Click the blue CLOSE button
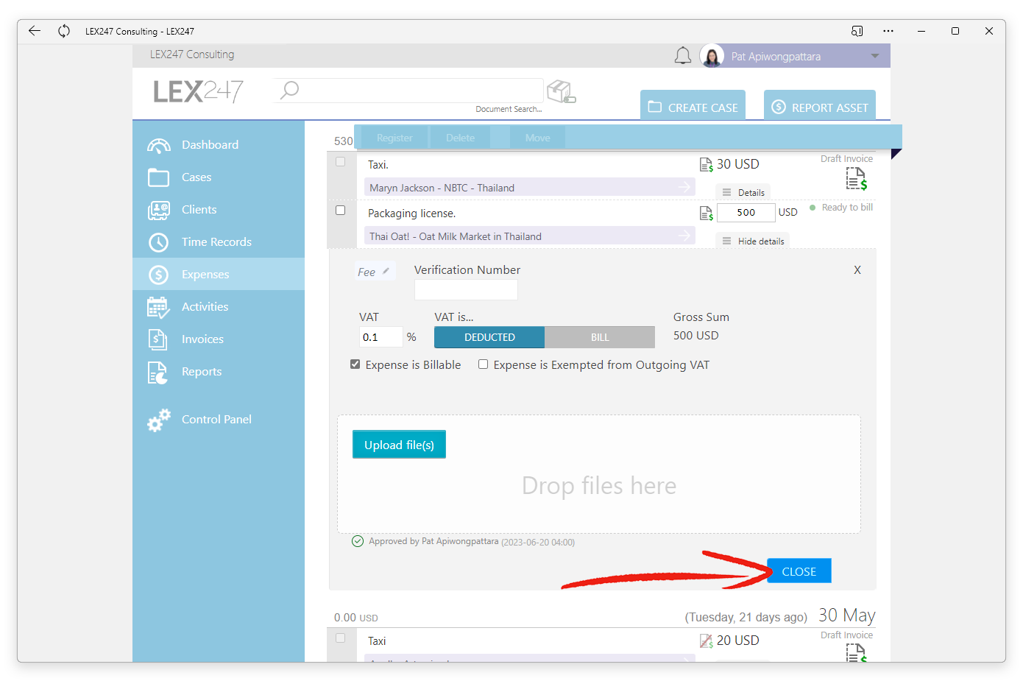The height and width of the screenshot is (681, 1023). click(799, 571)
